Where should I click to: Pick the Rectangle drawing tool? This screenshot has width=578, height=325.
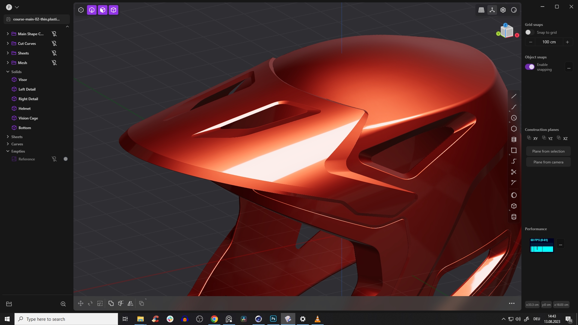click(514, 150)
